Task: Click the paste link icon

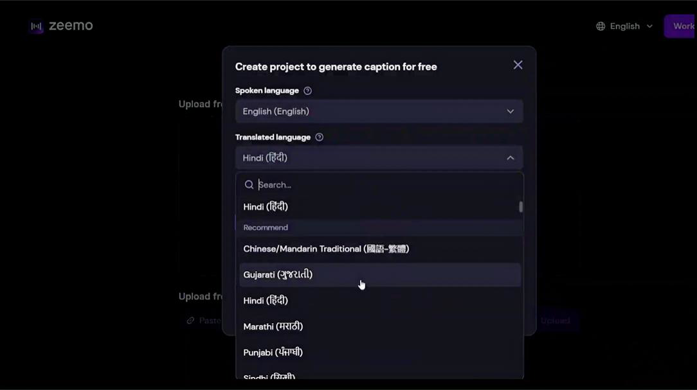Action: click(190, 320)
